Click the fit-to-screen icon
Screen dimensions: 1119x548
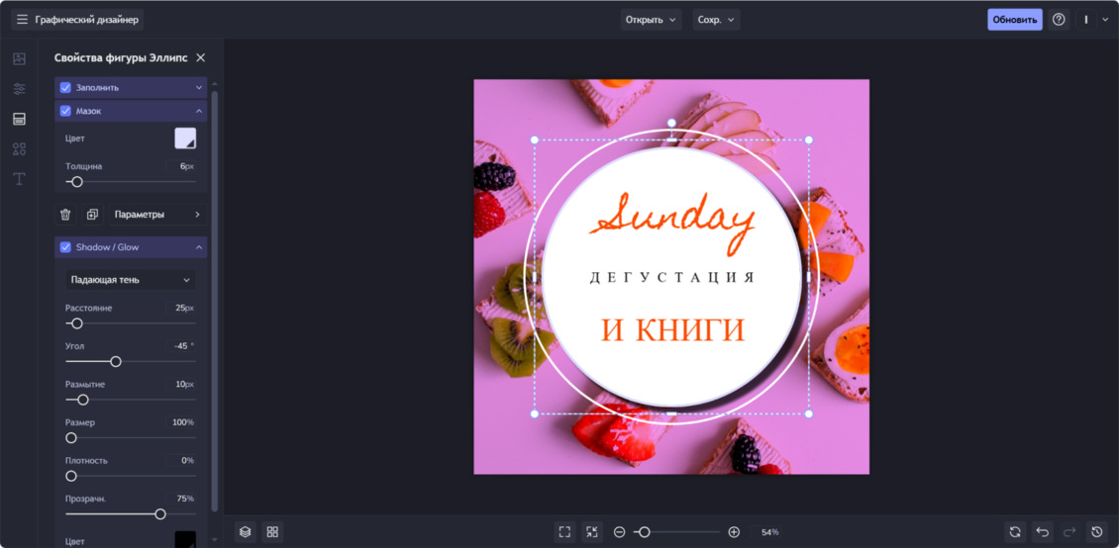point(564,531)
